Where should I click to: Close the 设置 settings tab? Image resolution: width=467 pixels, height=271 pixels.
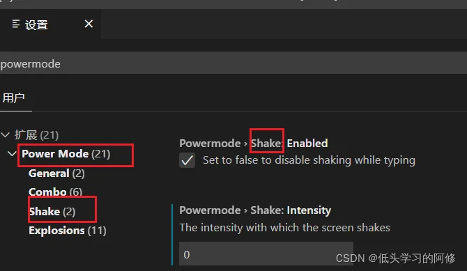point(89,24)
